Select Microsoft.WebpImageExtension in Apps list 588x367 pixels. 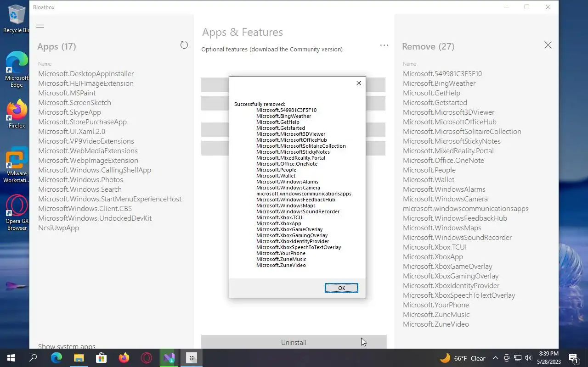point(88,160)
